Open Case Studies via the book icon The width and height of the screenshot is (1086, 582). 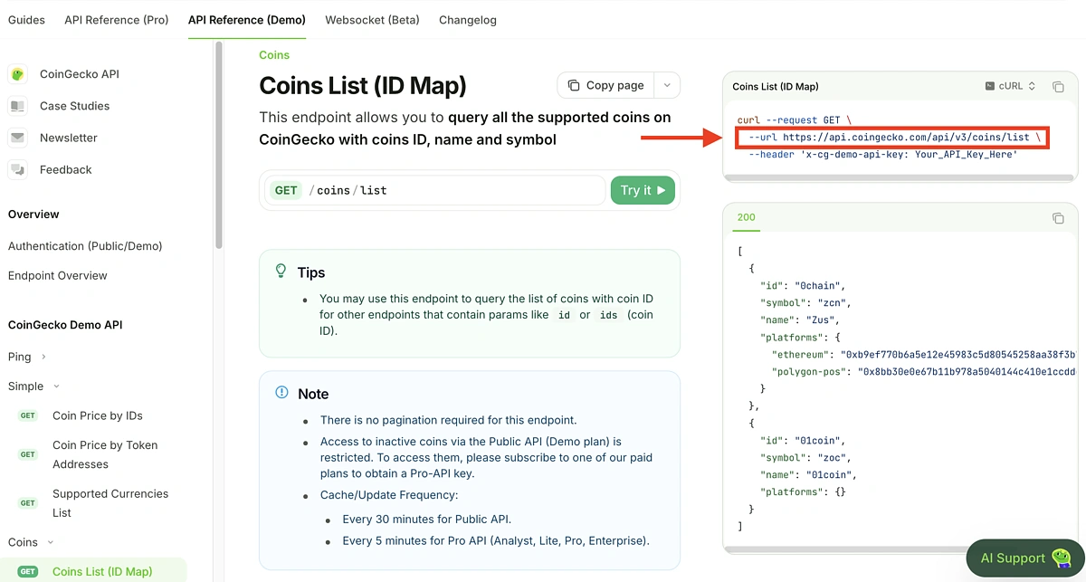tap(20, 106)
